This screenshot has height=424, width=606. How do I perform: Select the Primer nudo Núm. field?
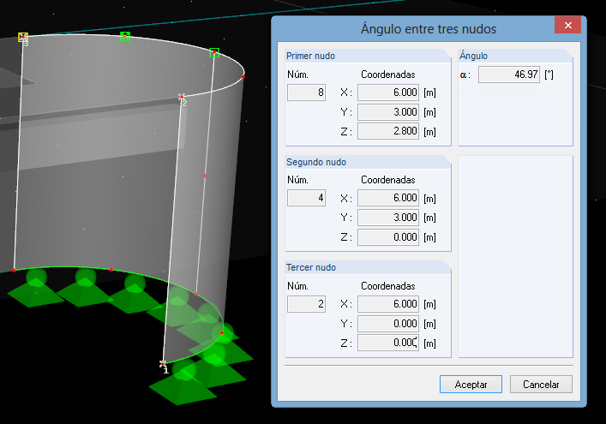pyautogui.click(x=306, y=93)
